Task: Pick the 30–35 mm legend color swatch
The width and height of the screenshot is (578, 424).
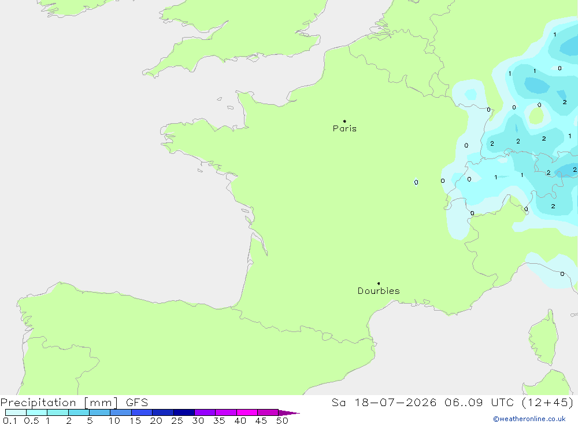Action: tap(205, 412)
